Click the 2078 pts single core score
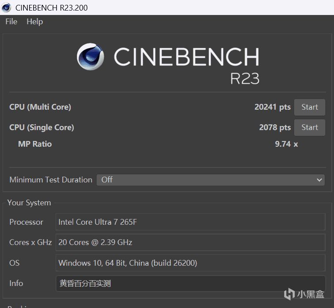The image size is (334, 308). [x=274, y=127]
